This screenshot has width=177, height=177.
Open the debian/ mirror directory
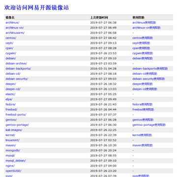click(x=11, y=59)
